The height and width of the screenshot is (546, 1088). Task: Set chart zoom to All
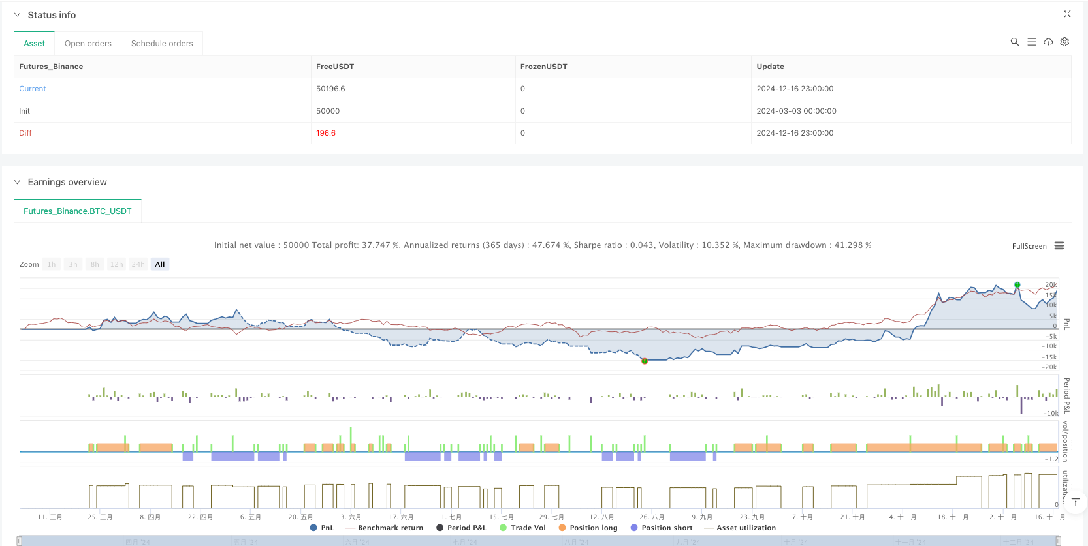160,264
